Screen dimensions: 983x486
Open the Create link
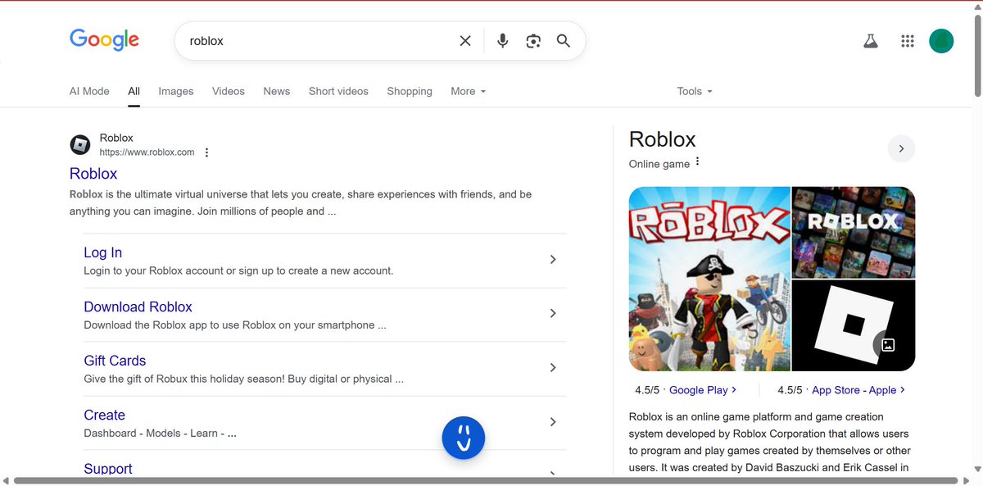104,415
